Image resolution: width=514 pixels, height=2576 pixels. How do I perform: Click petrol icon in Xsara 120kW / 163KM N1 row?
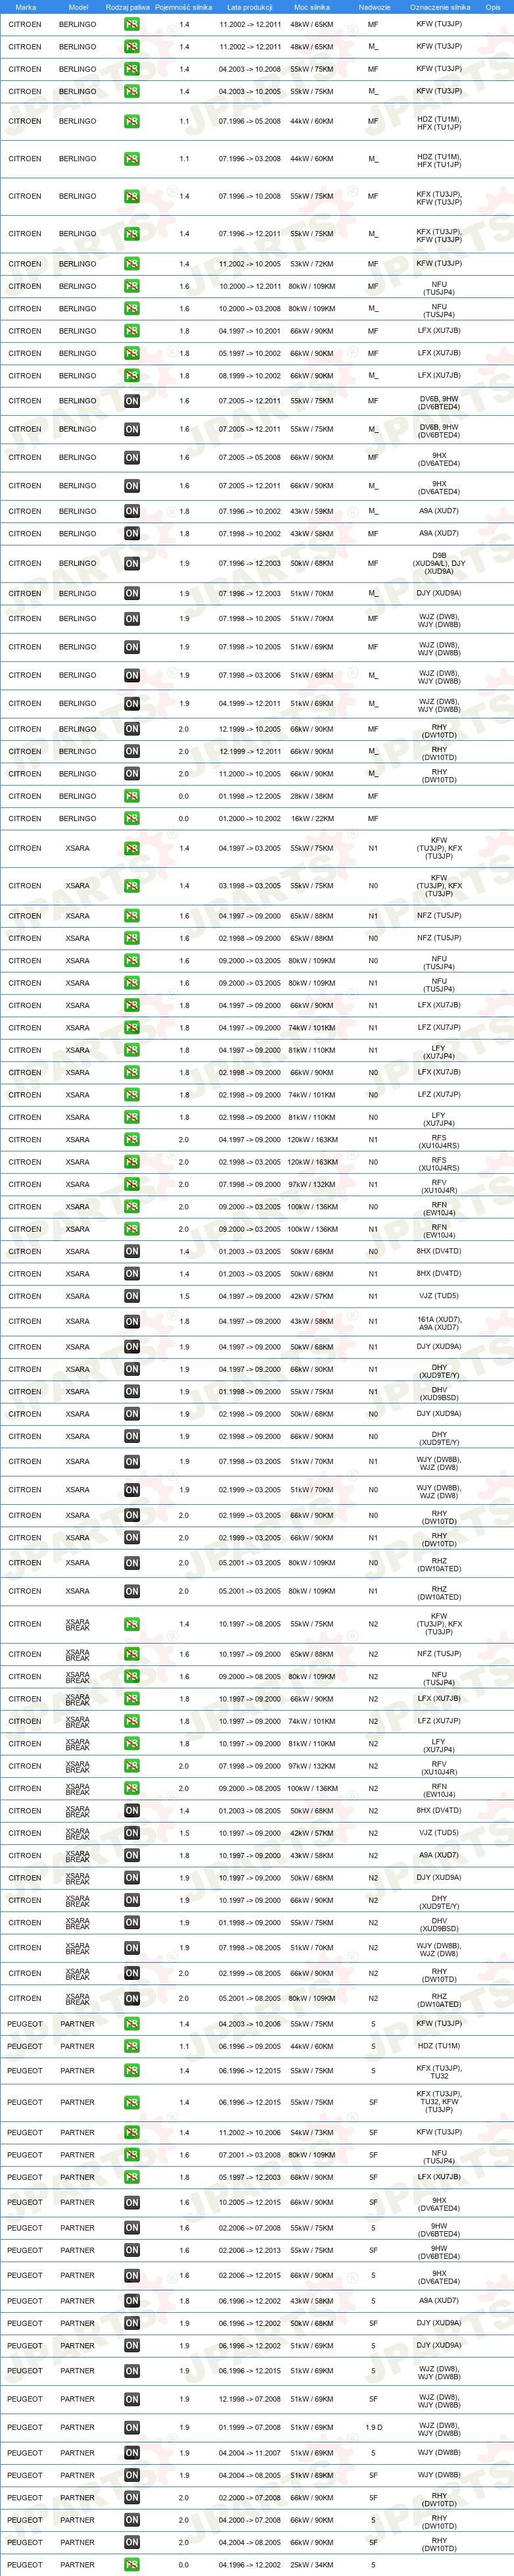pos(131,1140)
